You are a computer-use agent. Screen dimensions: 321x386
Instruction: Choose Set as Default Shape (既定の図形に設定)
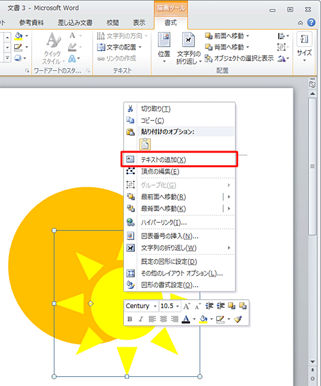point(179,261)
